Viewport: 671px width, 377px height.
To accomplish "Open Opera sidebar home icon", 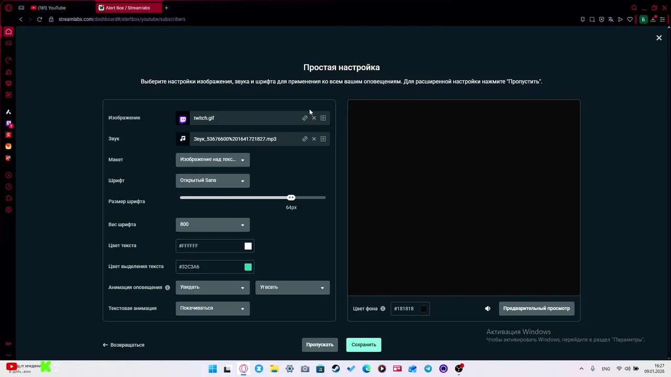I will tap(8, 31).
